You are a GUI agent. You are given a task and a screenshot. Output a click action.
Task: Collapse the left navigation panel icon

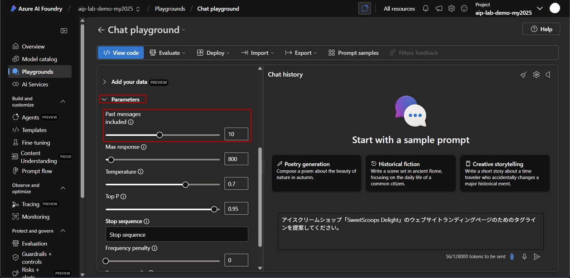click(x=64, y=31)
